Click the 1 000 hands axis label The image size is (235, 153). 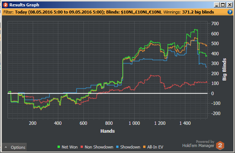tap(134, 123)
